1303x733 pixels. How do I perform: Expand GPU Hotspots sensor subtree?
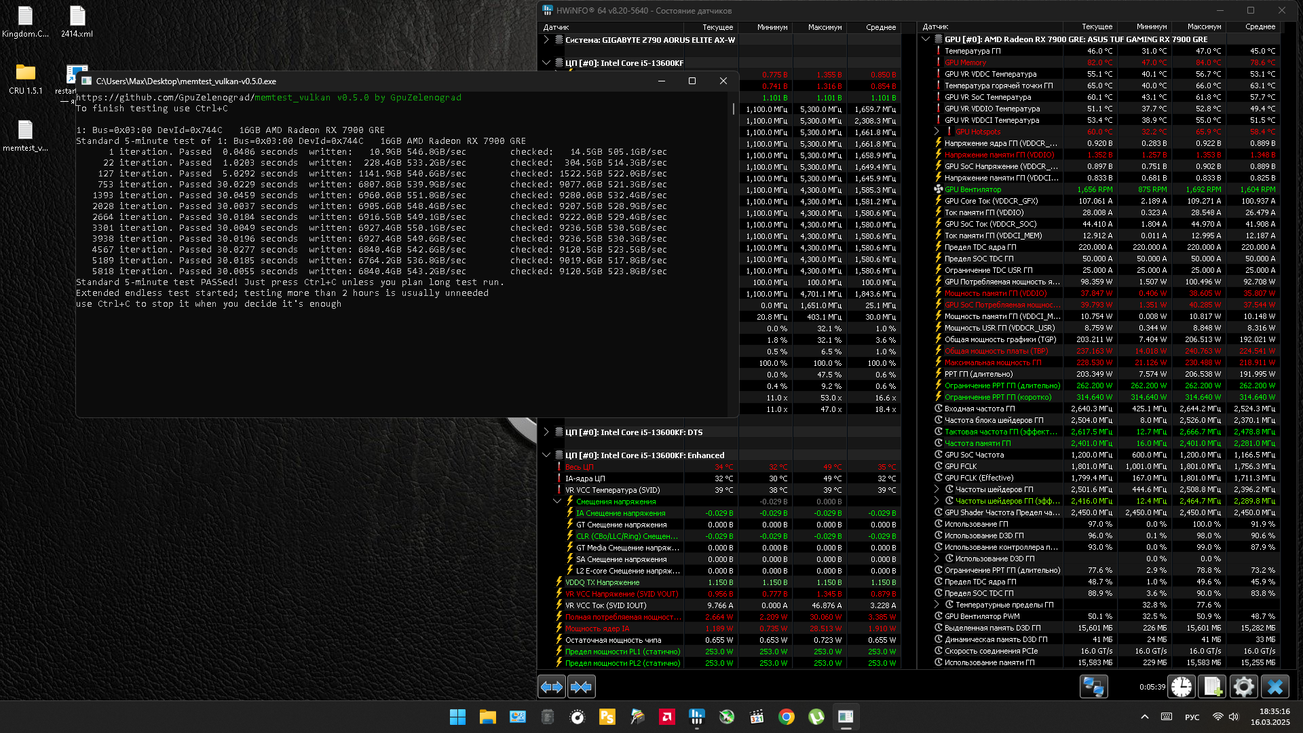937,132
